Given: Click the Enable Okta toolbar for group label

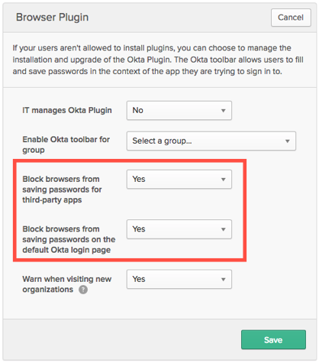Looking at the screenshot, I should [66, 144].
